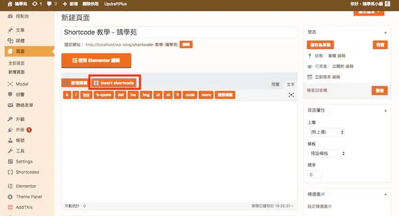The height and width of the screenshot is (216, 399).
Task: Click the del quicktag button
Action: coord(121,95)
